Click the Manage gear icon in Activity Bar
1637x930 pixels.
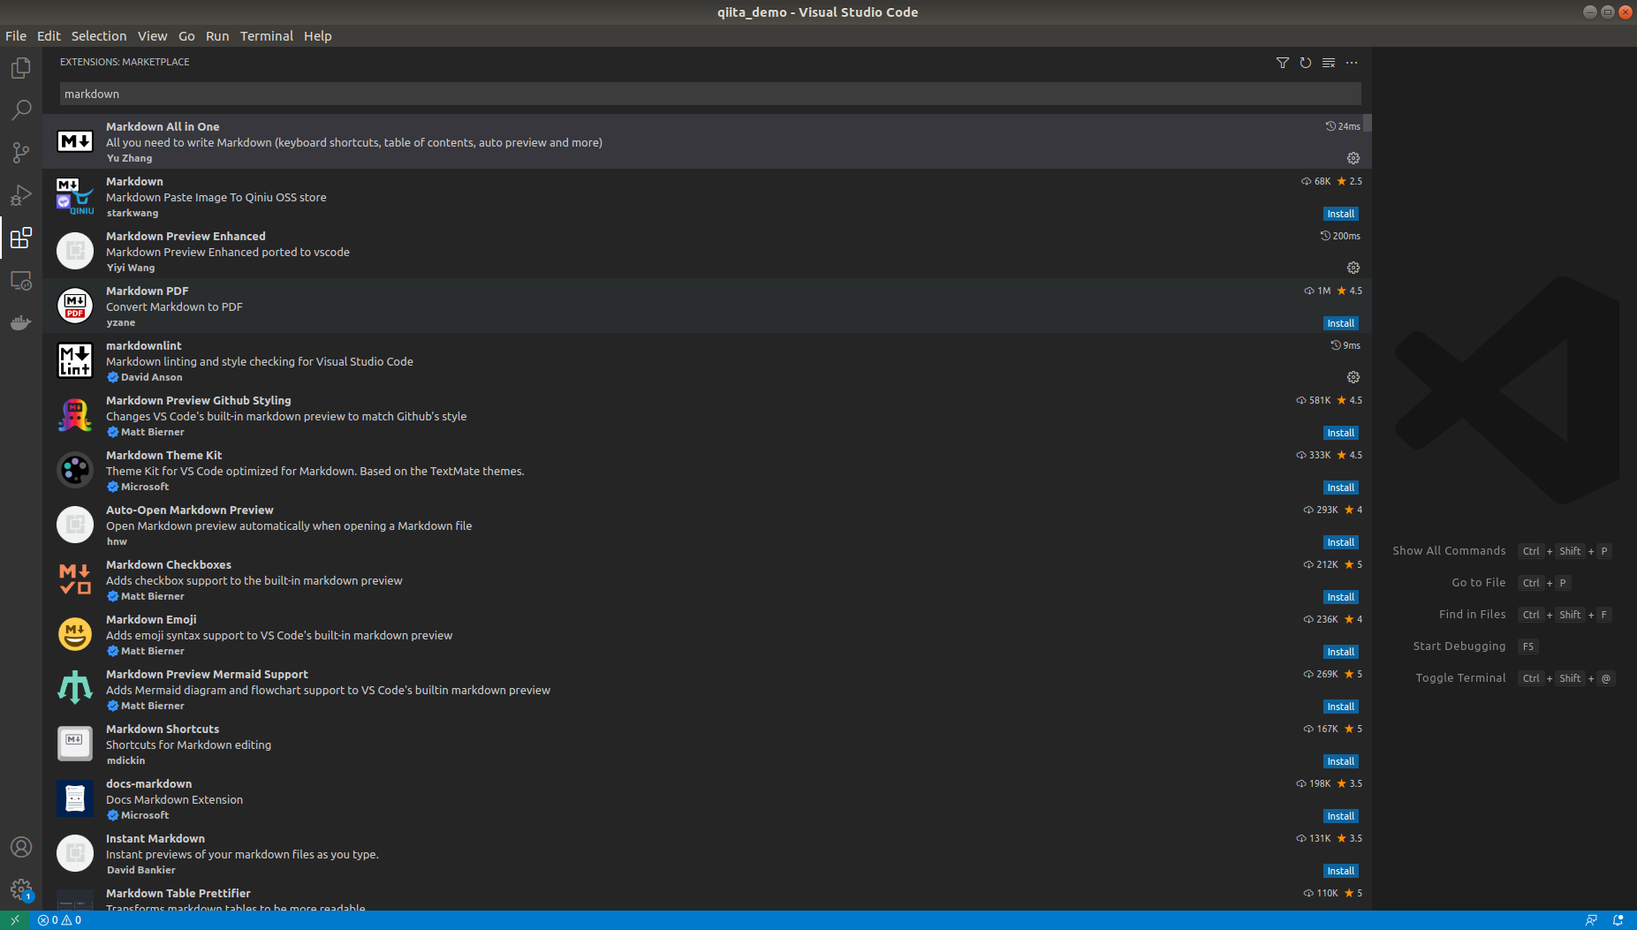20,889
